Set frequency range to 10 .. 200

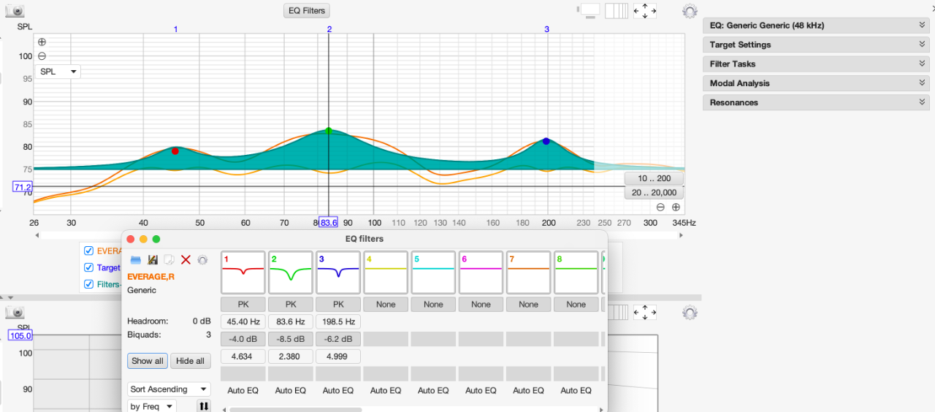tap(654, 178)
